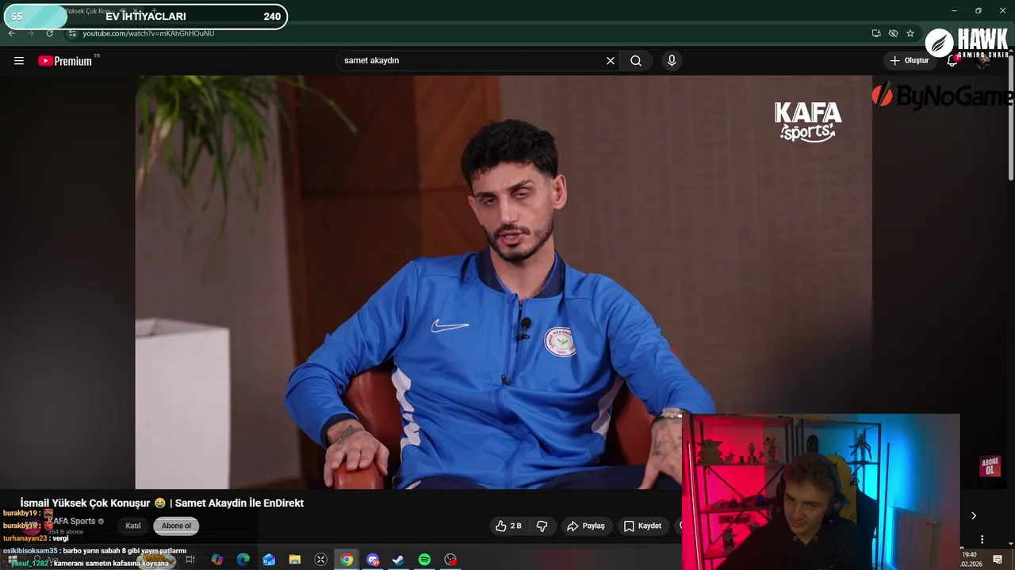This screenshot has height=570, width=1015.
Task: Share the video via Paylaş
Action: tap(586, 526)
